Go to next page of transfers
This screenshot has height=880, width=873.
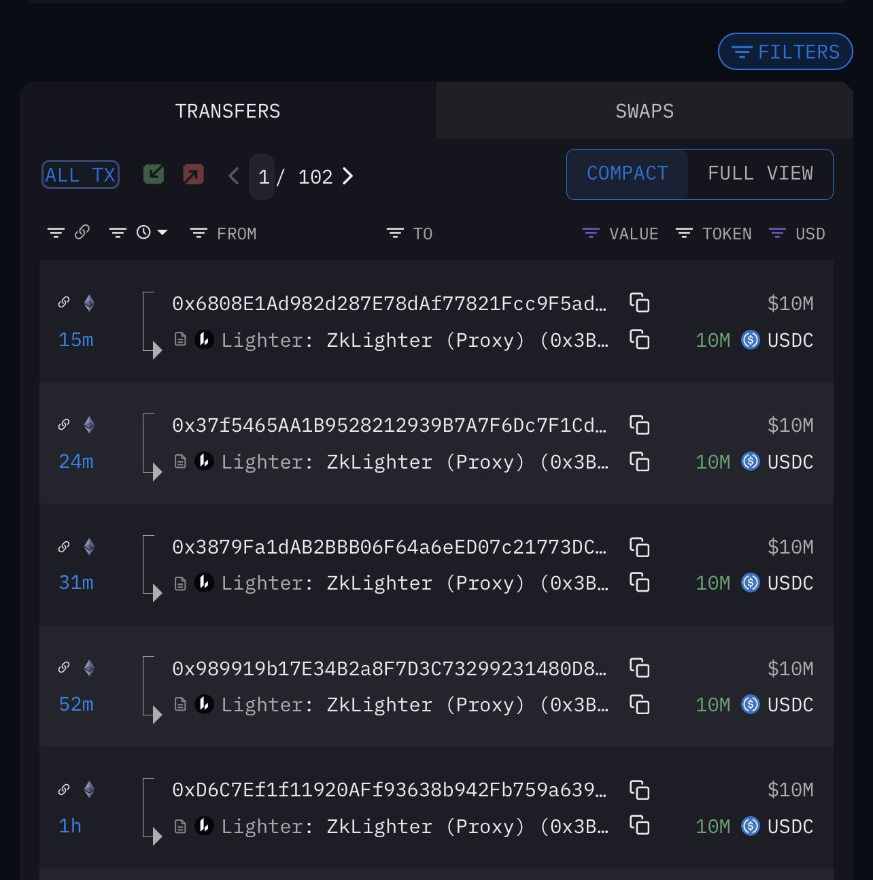pyautogui.click(x=348, y=176)
